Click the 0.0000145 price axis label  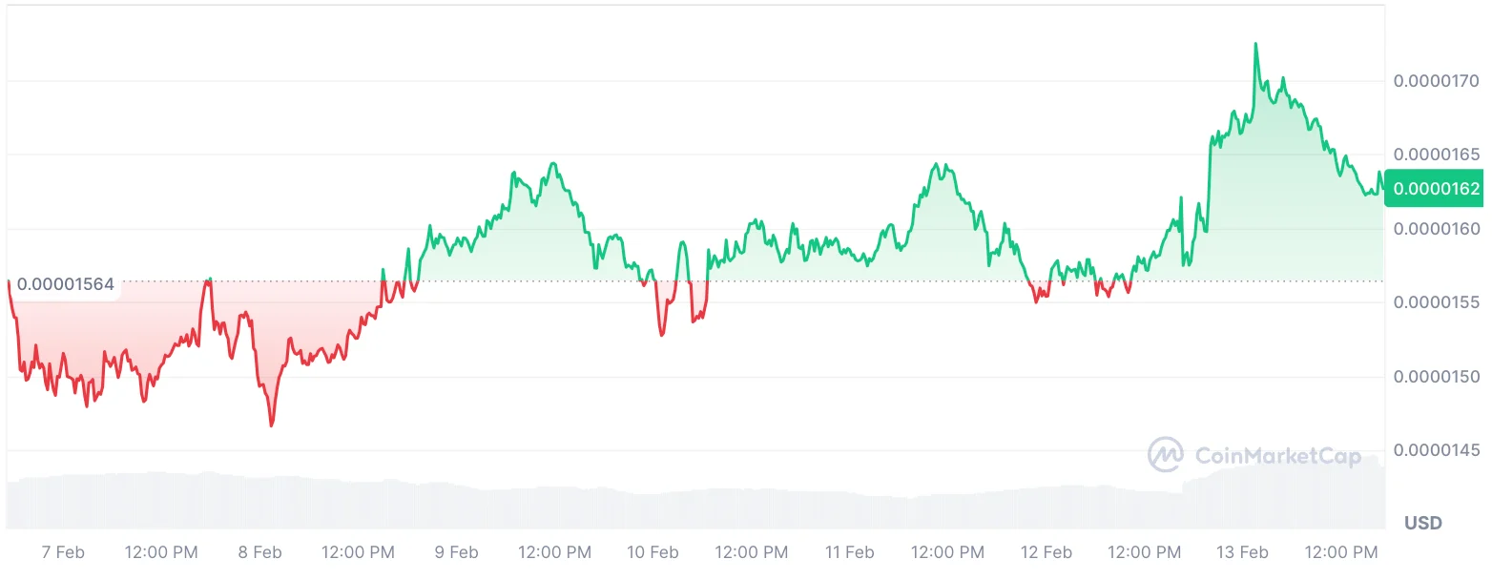click(x=1436, y=450)
